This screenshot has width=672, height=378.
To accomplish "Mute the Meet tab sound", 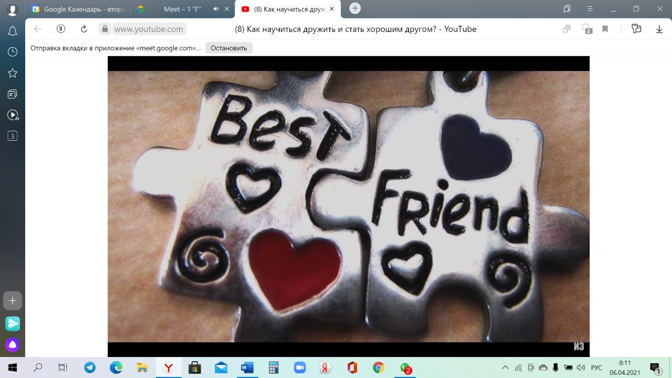I will point(216,9).
